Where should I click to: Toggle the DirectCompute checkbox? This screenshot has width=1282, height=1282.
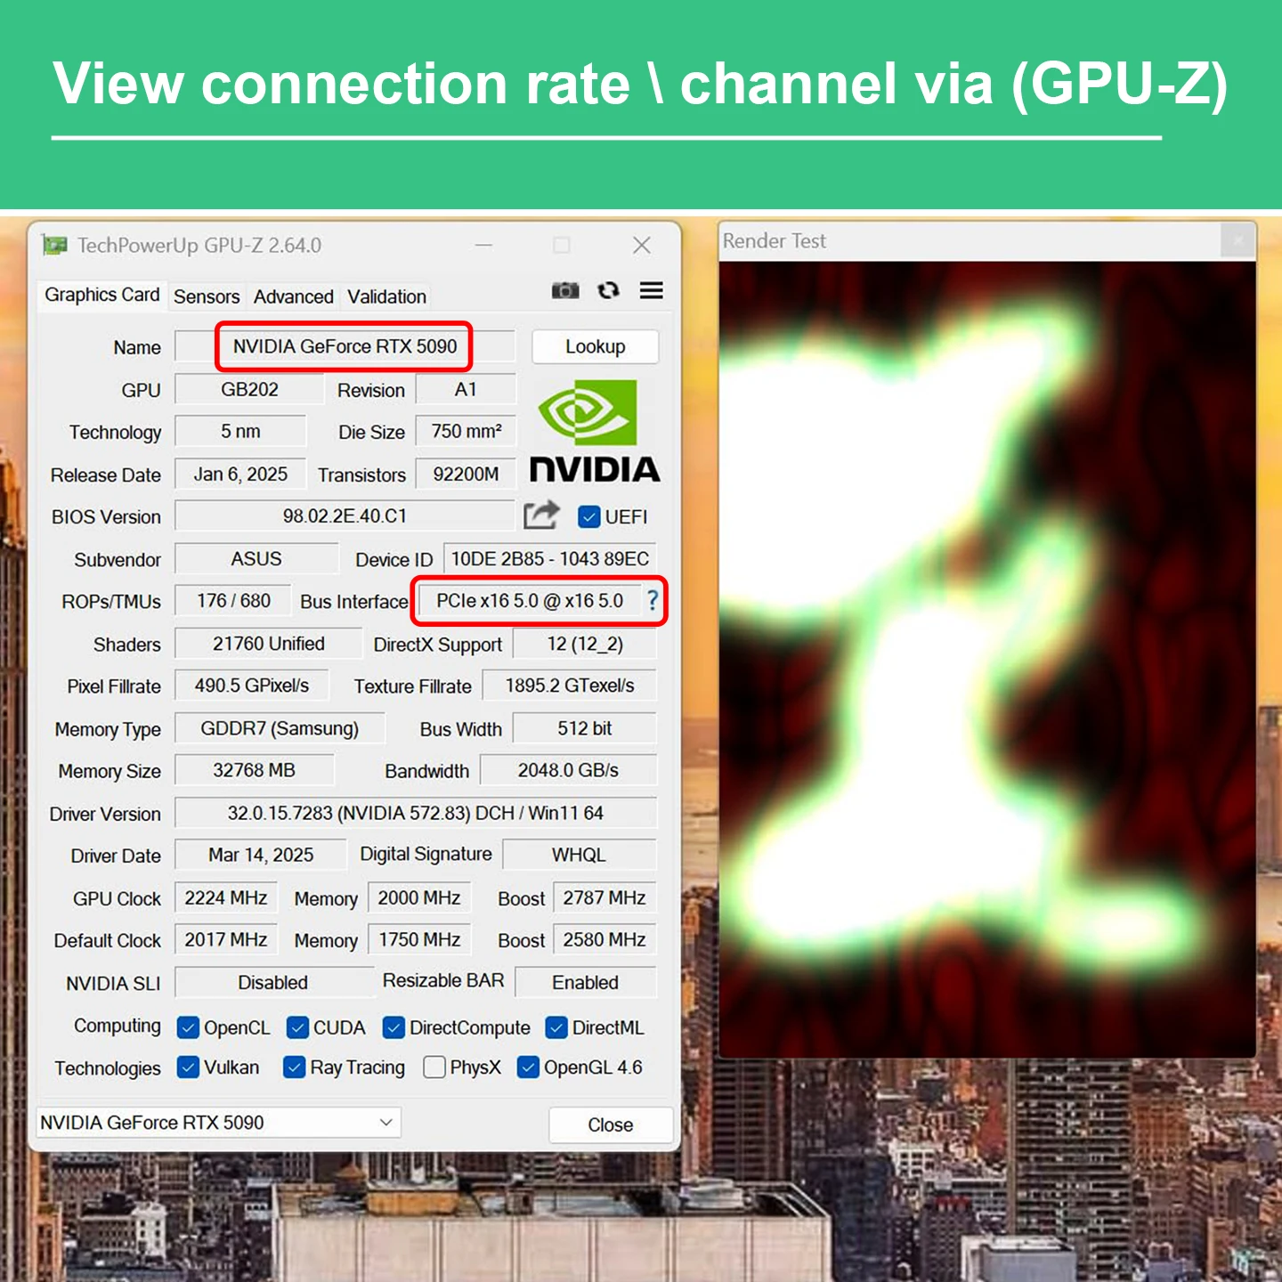pyautogui.click(x=394, y=1027)
